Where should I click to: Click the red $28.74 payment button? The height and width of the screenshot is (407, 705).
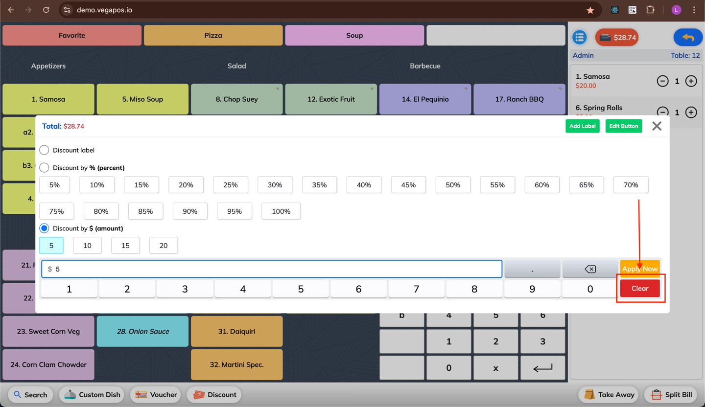tap(617, 37)
